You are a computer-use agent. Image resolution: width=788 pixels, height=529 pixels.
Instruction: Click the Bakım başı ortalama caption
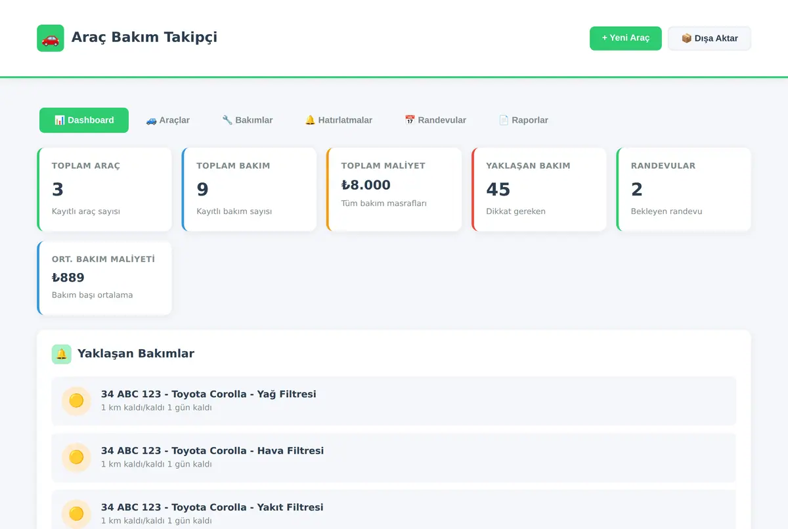tap(93, 295)
